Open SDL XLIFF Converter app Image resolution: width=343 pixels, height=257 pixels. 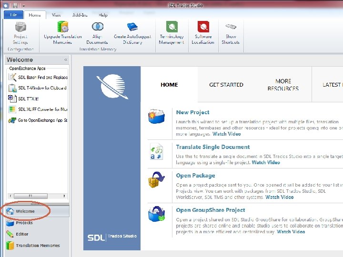pos(38,109)
